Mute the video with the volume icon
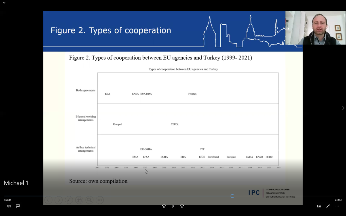346x216 pixels. coord(9,206)
